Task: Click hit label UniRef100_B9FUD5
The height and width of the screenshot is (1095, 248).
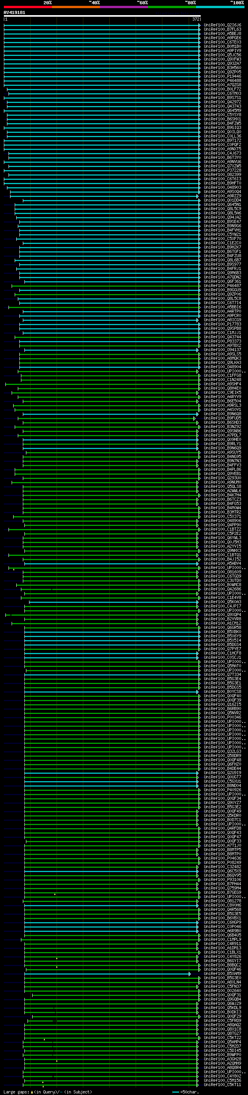Action: (222, 418)
